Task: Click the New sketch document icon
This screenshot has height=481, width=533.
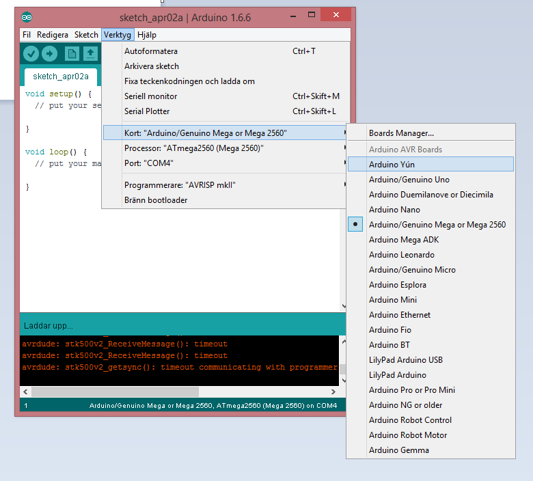Action: click(72, 54)
